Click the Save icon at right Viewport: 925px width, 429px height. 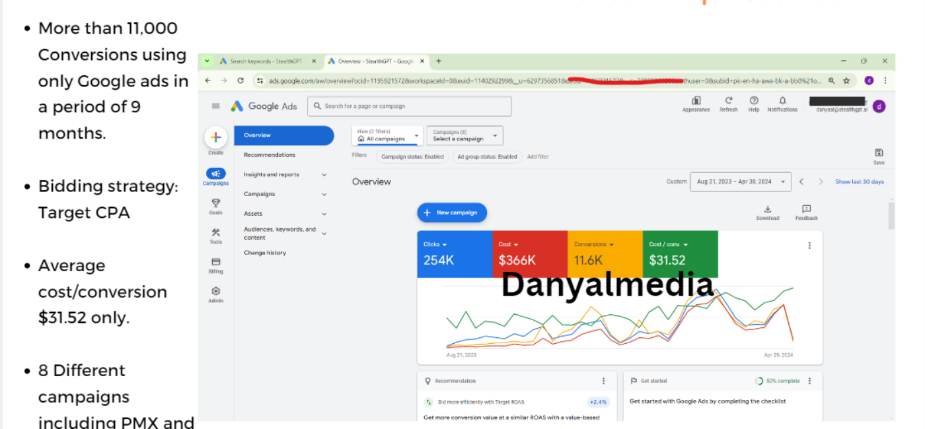click(878, 153)
